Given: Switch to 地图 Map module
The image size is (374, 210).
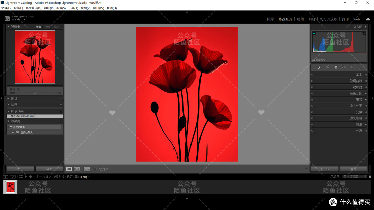Looking at the screenshot, I should coord(300,19).
